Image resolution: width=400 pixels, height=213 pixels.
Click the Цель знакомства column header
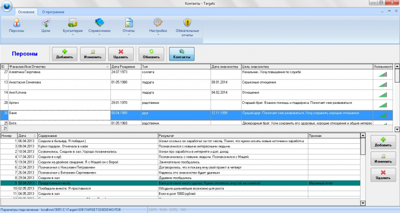pyautogui.click(x=307, y=67)
